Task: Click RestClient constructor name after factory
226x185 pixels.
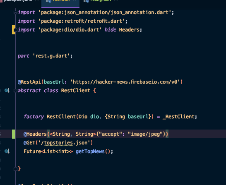Action: (61, 117)
